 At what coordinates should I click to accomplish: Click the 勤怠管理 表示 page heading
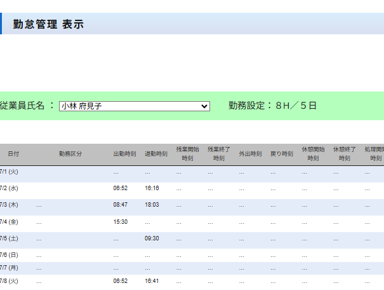pyautogui.click(x=48, y=24)
